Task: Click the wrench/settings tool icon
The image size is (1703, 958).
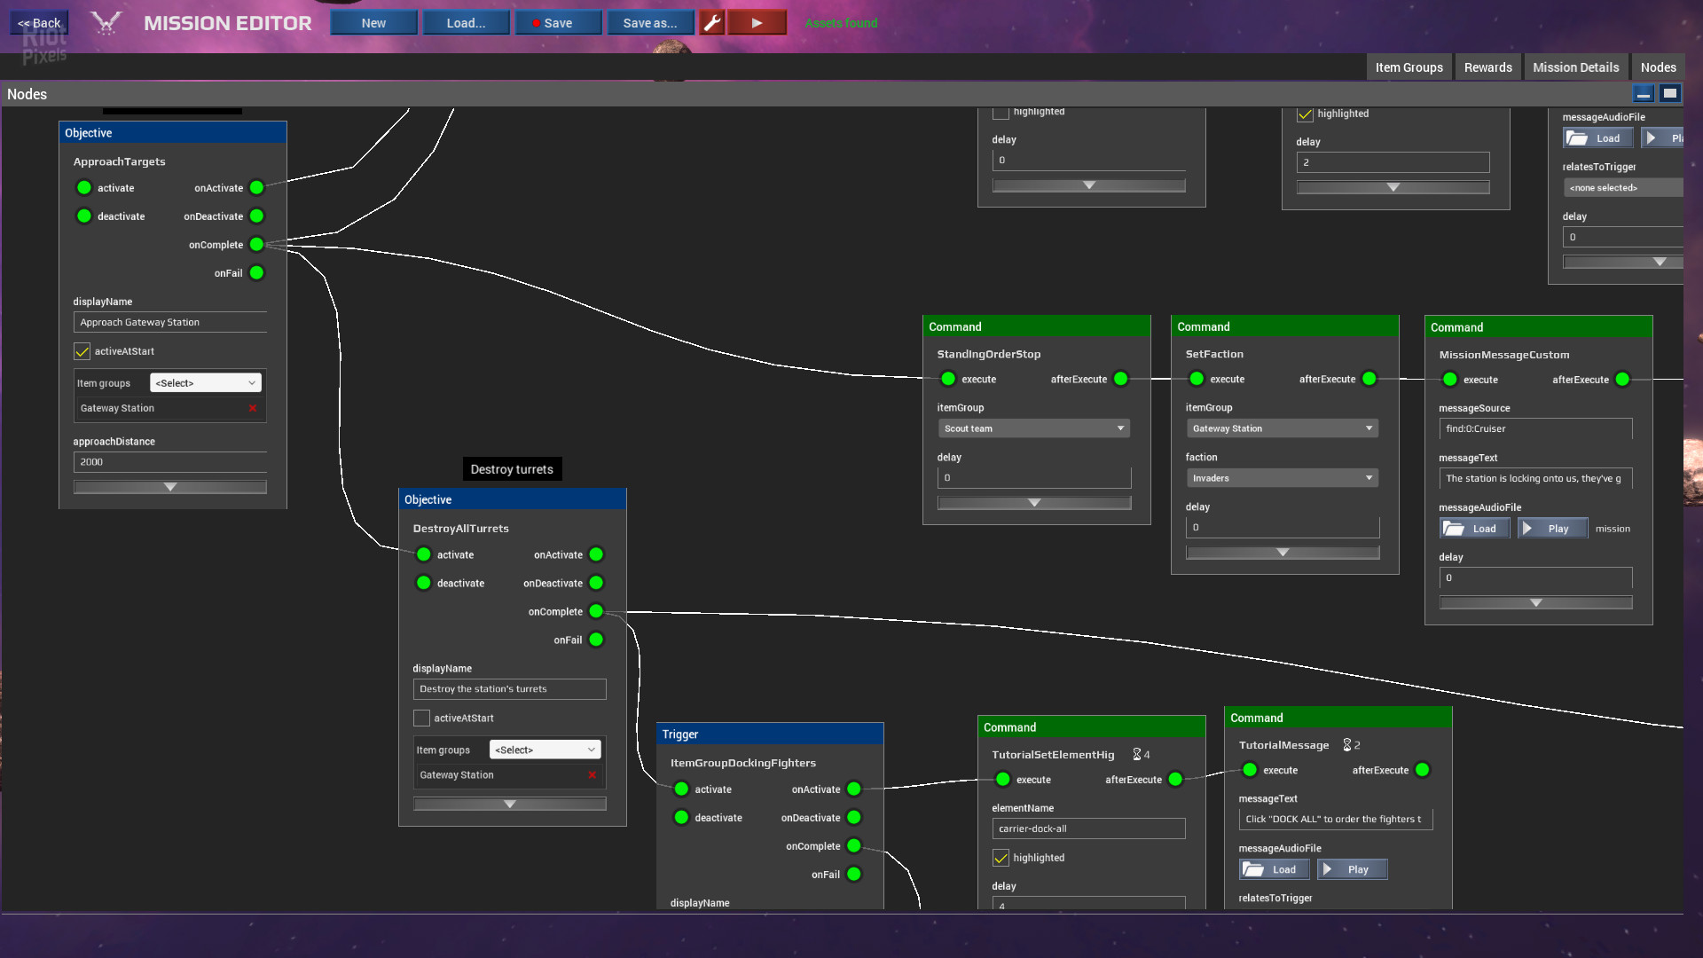Action: click(712, 21)
